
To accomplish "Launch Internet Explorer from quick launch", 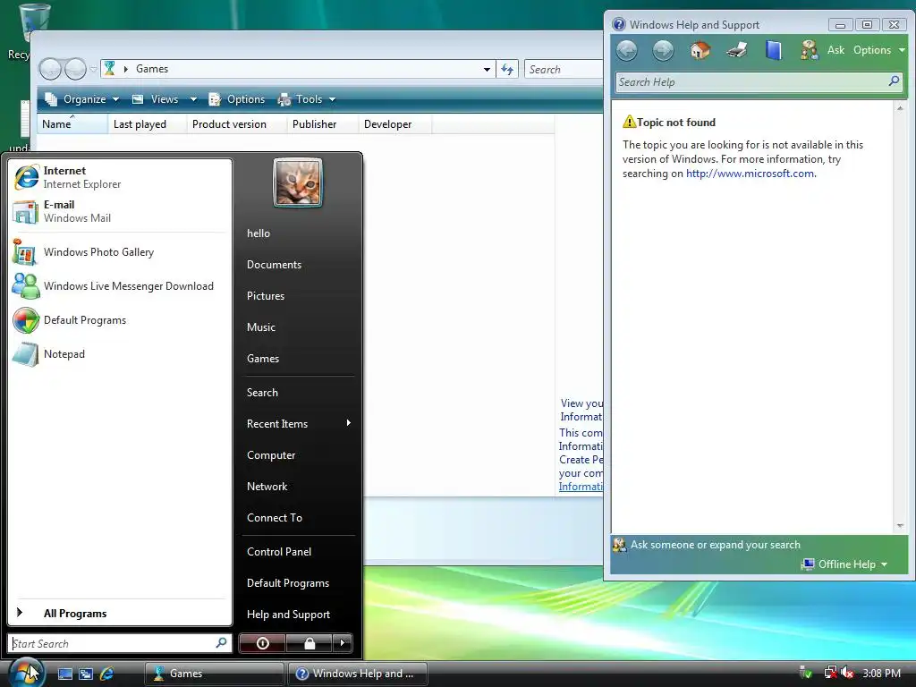I will point(107,674).
